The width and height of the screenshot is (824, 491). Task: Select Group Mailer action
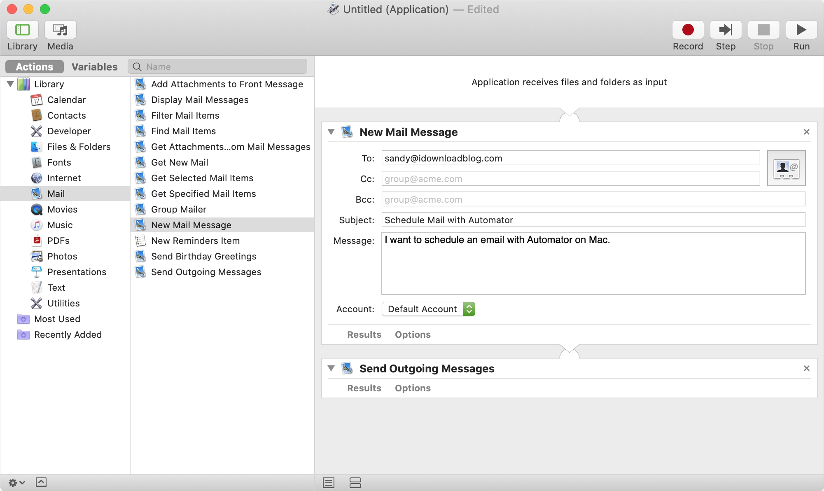tap(222, 209)
